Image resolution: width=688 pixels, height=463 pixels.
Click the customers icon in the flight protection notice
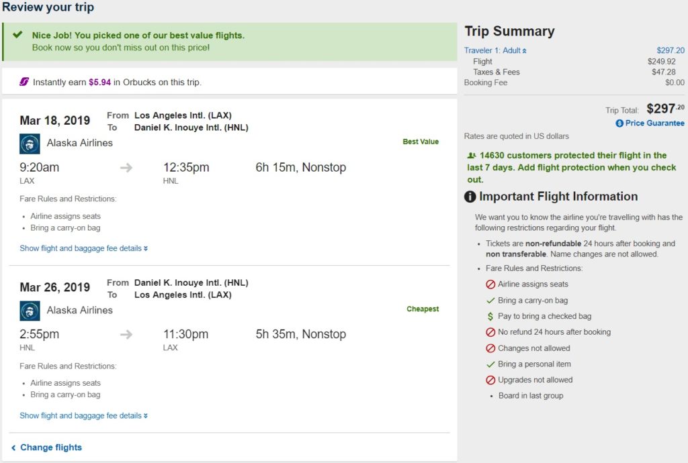471,156
